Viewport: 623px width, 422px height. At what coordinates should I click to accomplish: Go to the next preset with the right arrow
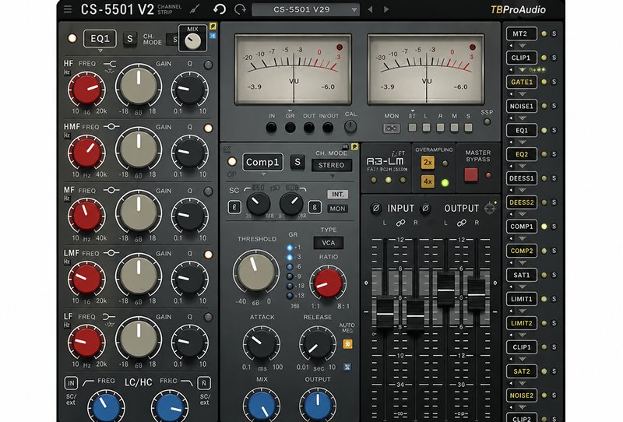coord(385,9)
